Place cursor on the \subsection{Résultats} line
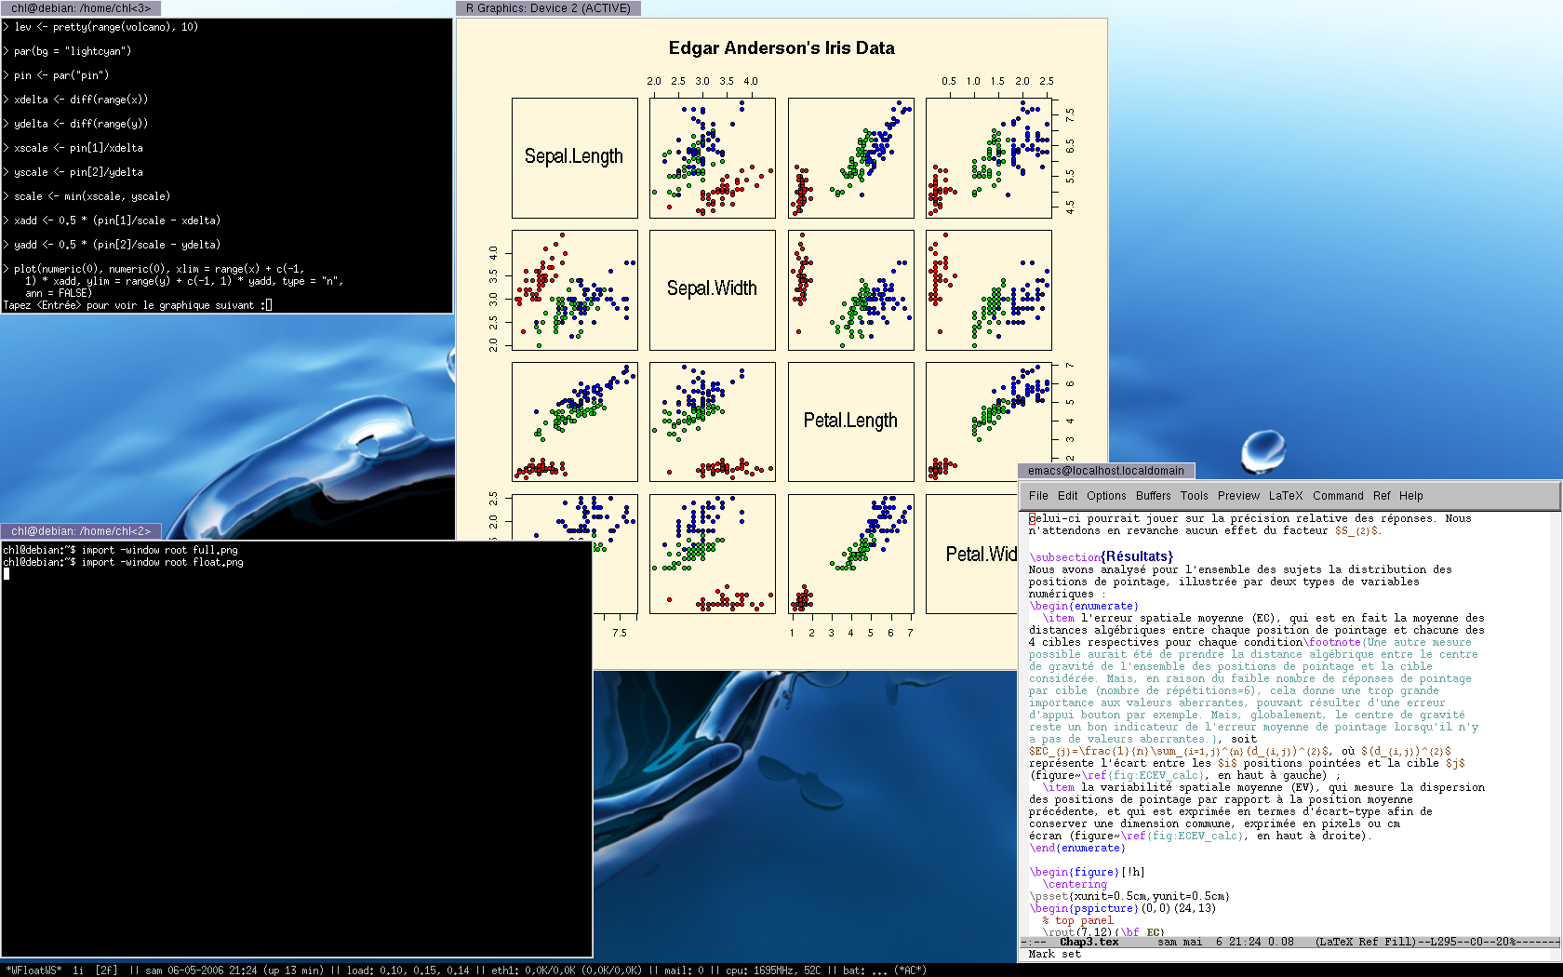1563x977 pixels. pyautogui.click(x=1102, y=556)
